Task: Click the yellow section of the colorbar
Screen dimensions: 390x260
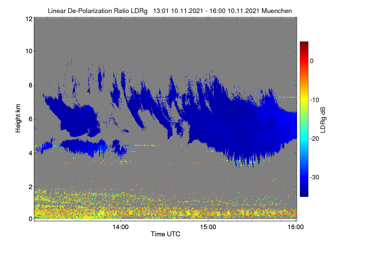Action: click(x=304, y=97)
